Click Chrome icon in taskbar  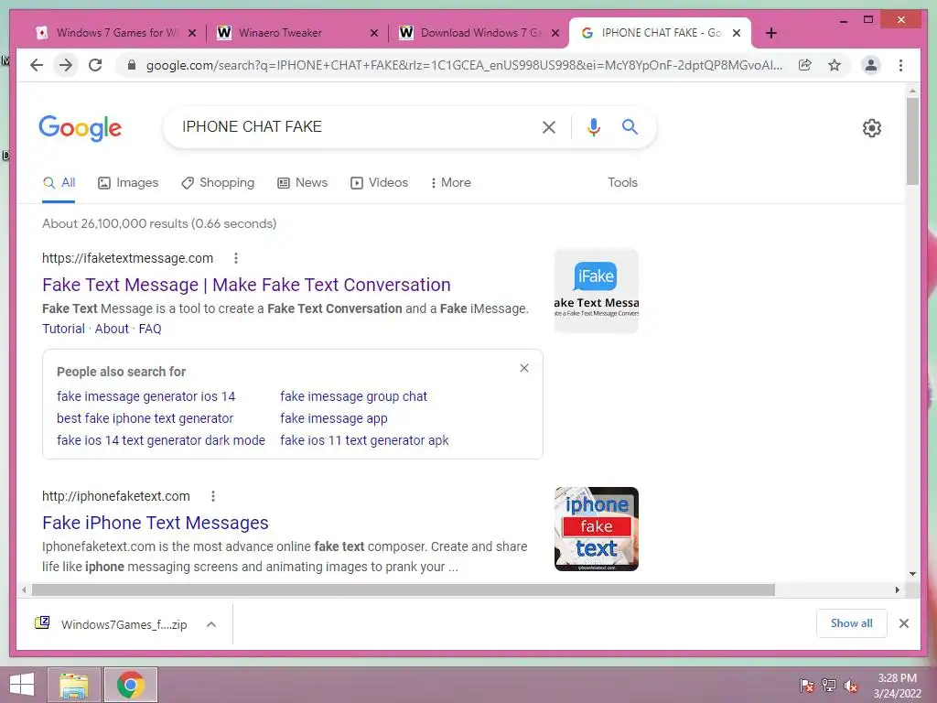[130, 685]
